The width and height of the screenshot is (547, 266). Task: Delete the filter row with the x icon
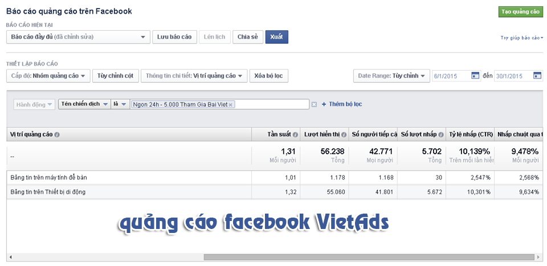314,104
